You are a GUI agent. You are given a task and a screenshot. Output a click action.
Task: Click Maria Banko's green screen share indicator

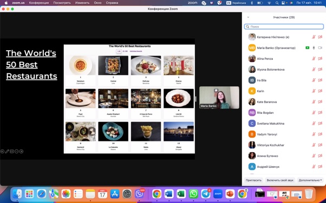(307, 48)
